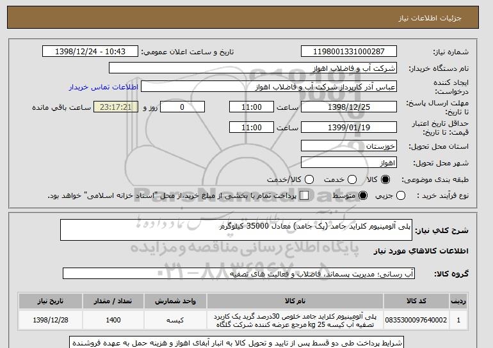Select the کالا/خدمت radio button
The height and width of the screenshot is (348, 493).
click(x=309, y=179)
